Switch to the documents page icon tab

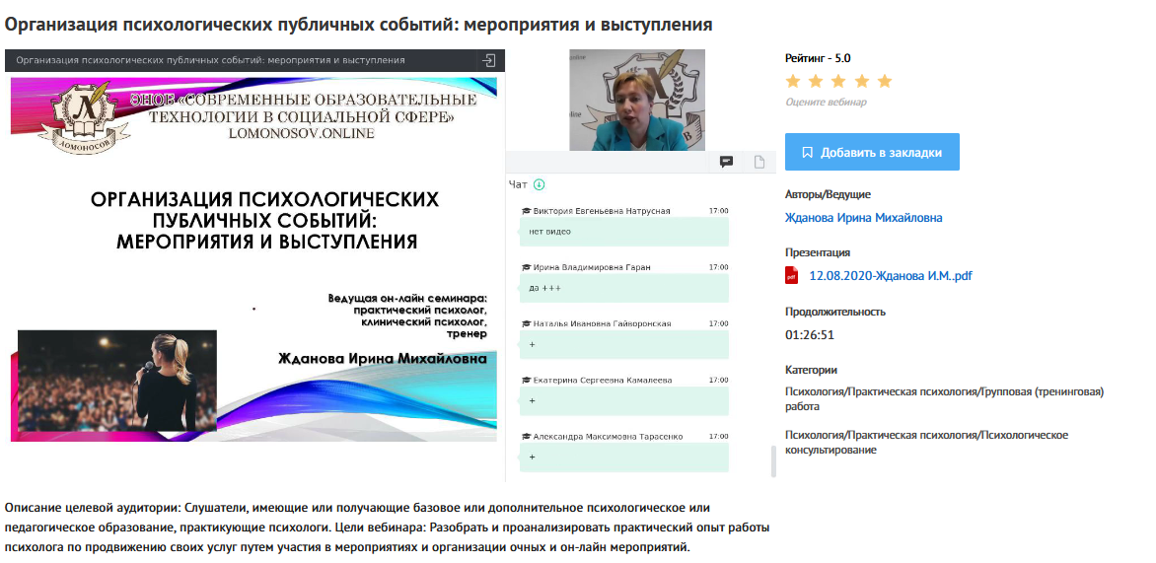click(759, 163)
